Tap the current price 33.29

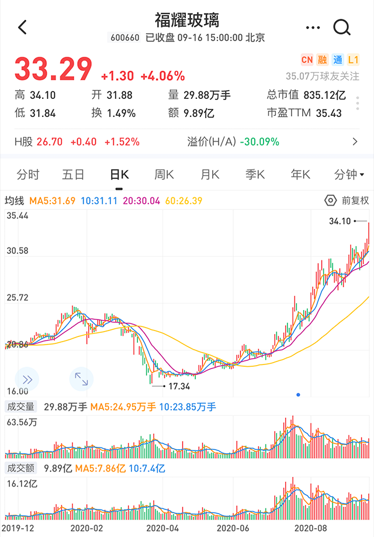coord(53,69)
